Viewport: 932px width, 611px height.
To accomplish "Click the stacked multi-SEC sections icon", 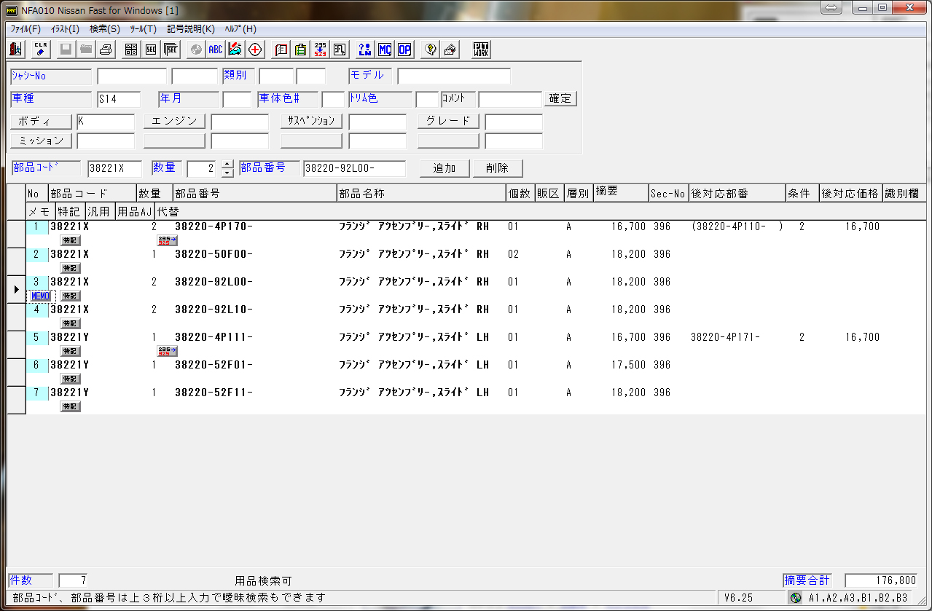I will [x=171, y=50].
